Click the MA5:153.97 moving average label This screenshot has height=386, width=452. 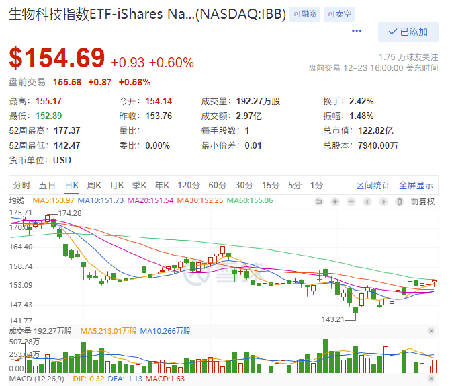(53, 200)
